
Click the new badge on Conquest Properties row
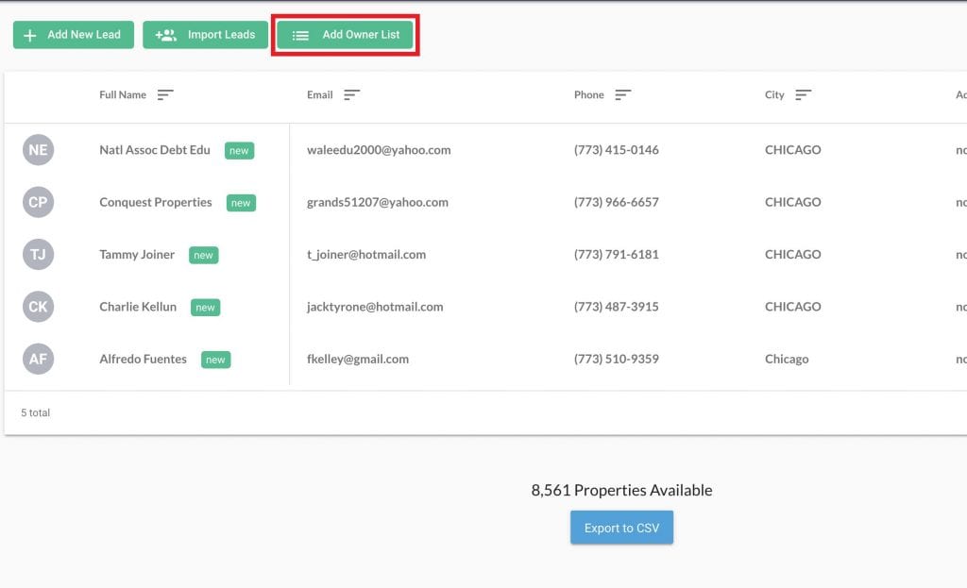241,202
